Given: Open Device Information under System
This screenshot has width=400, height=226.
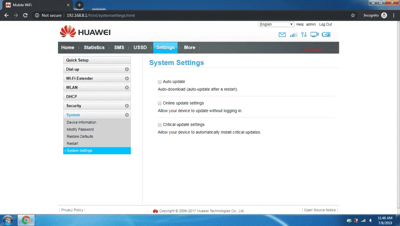Looking at the screenshot, I should [x=81, y=122].
